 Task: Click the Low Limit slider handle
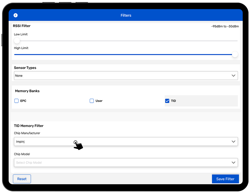click(17, 41)
